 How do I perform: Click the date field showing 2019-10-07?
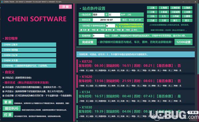pos(106,20)
